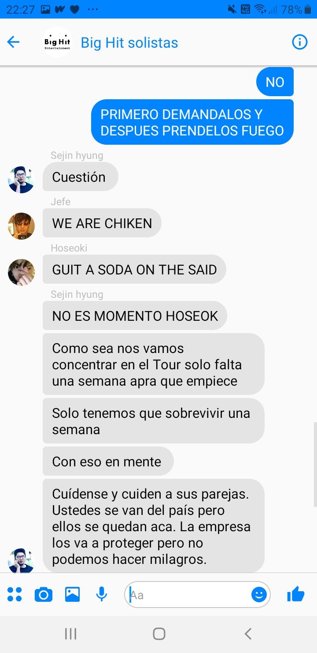Select the GUIT A SODA ON THE SAID message
Screen dimensions: 317x653
click(x=134, y=270)
